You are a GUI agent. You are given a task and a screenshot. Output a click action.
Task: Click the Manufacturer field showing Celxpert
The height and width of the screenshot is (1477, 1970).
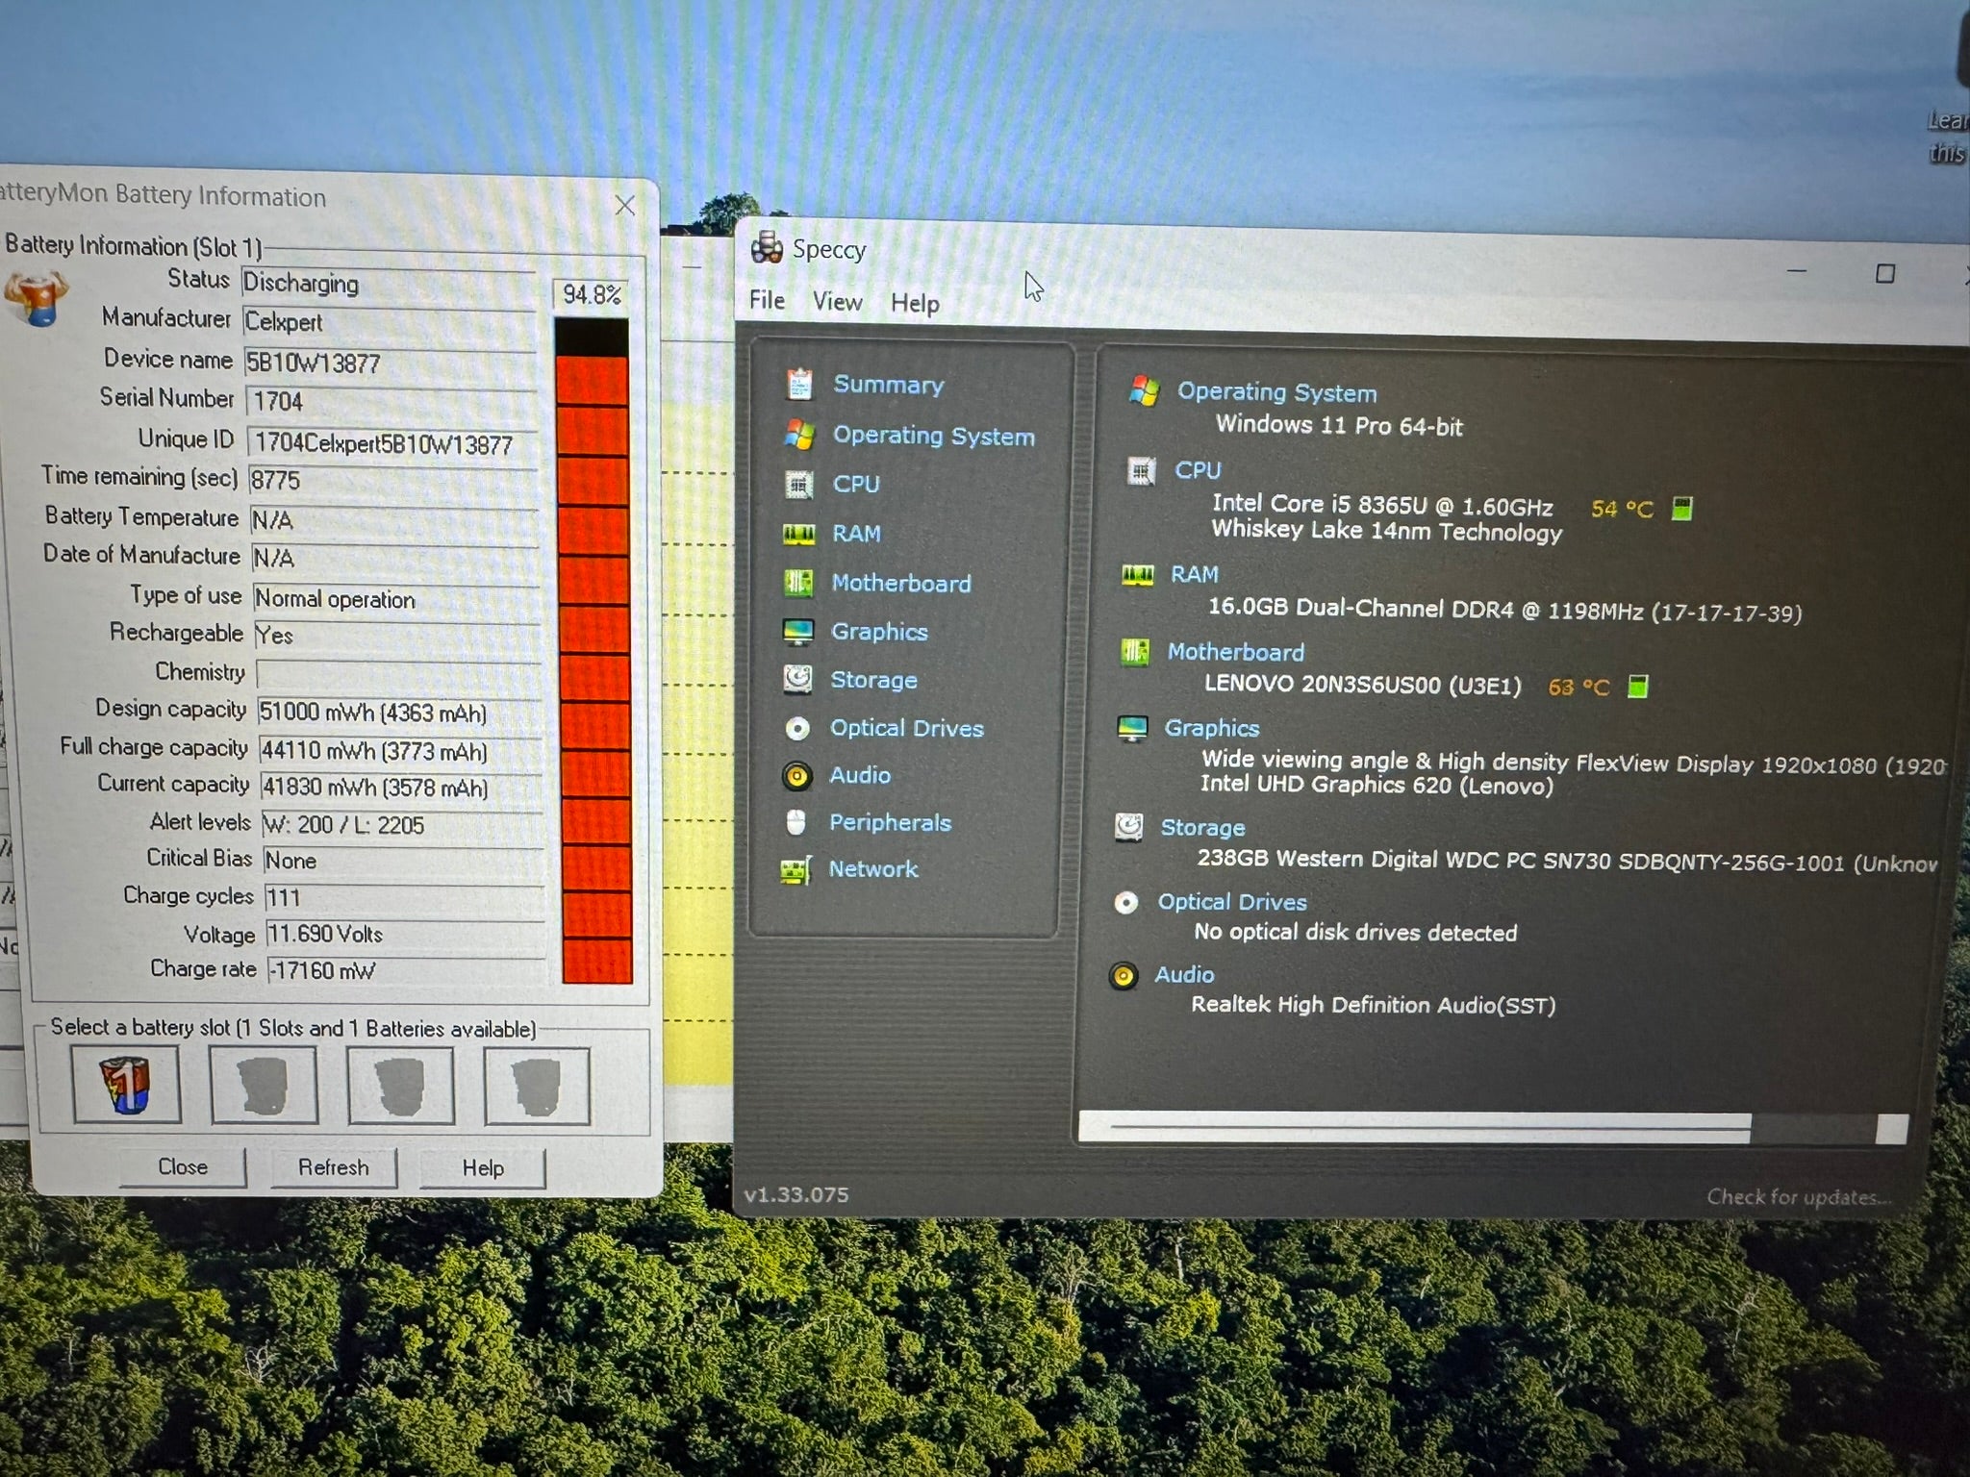click(x=389, y=322)
